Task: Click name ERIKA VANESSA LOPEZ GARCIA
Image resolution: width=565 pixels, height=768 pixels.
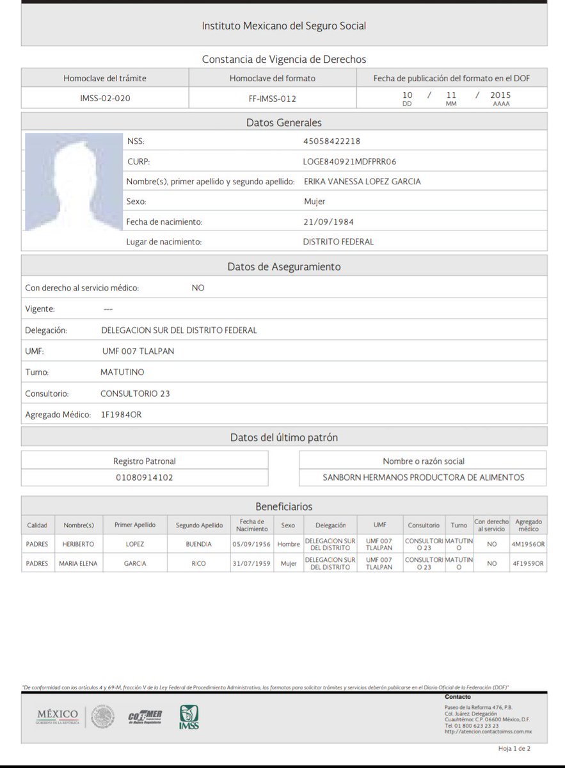Action: [x=362, y=181]
